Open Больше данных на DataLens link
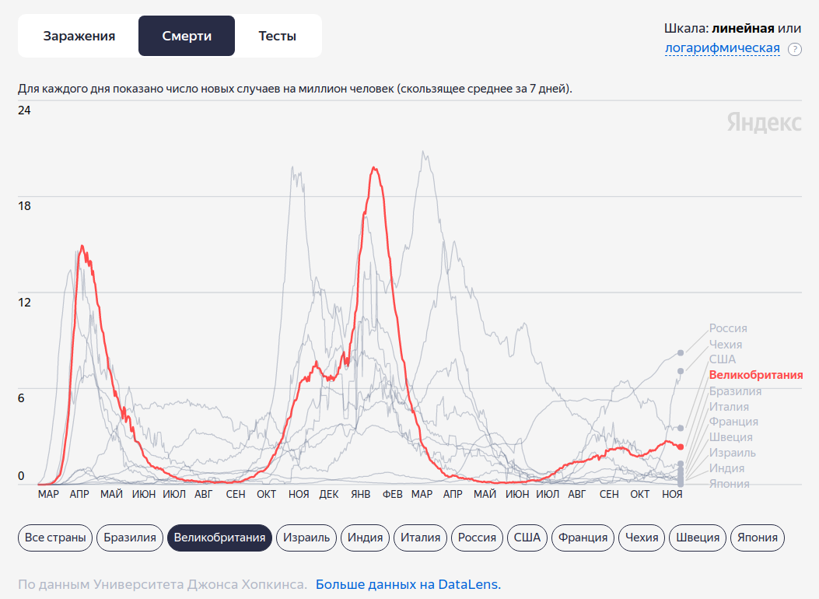Viewport: 819px width, 599px height. tap(408, 583)
